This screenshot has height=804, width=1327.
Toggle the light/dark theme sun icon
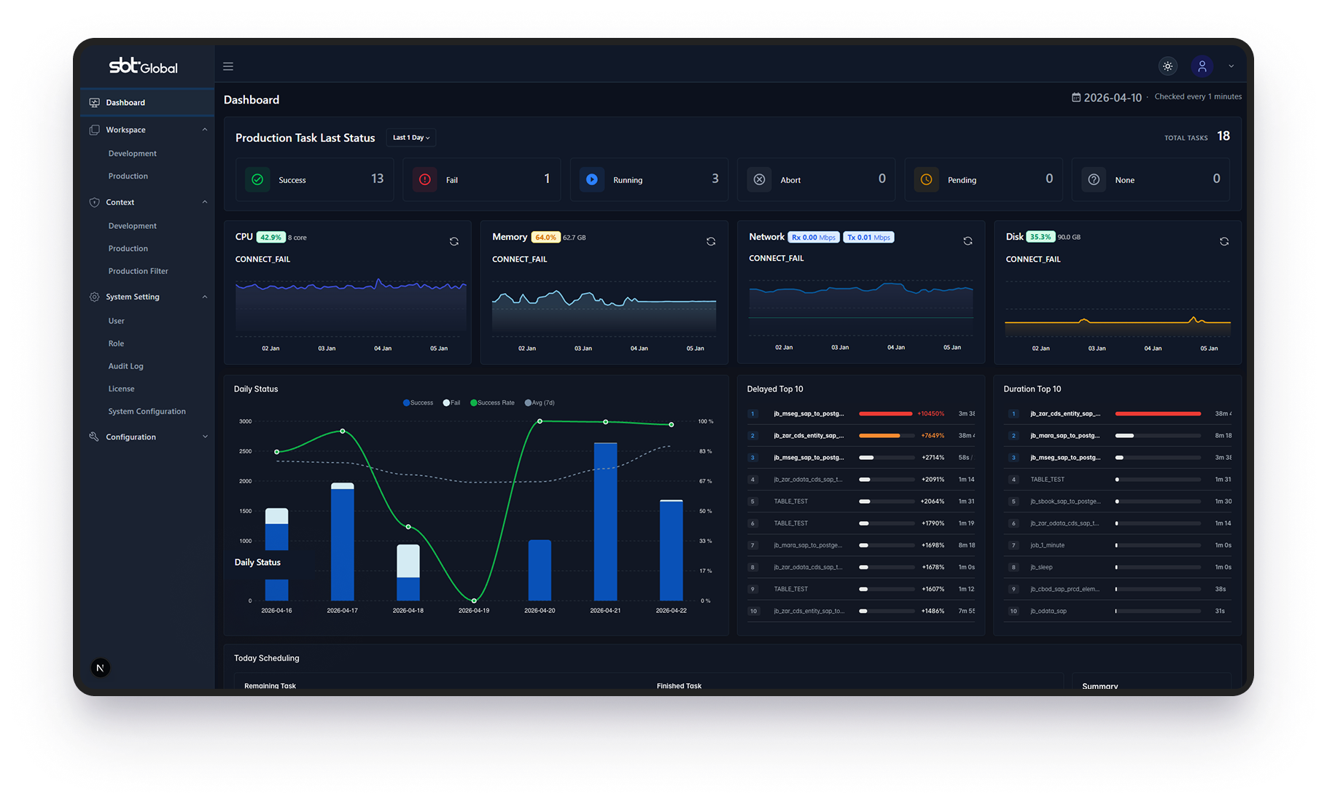pyautogui.click(x=1168, y=66)
